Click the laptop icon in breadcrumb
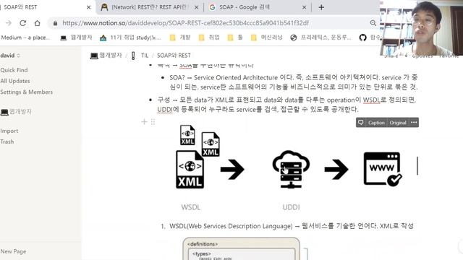The image size is (463, 260). [94, 56]
